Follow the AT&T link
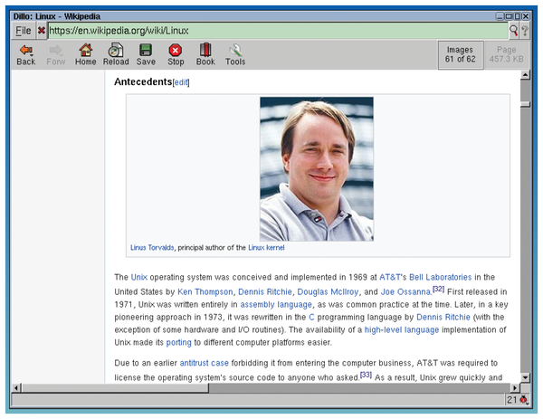This screenshot has width=543, height=419. [390, 277]
